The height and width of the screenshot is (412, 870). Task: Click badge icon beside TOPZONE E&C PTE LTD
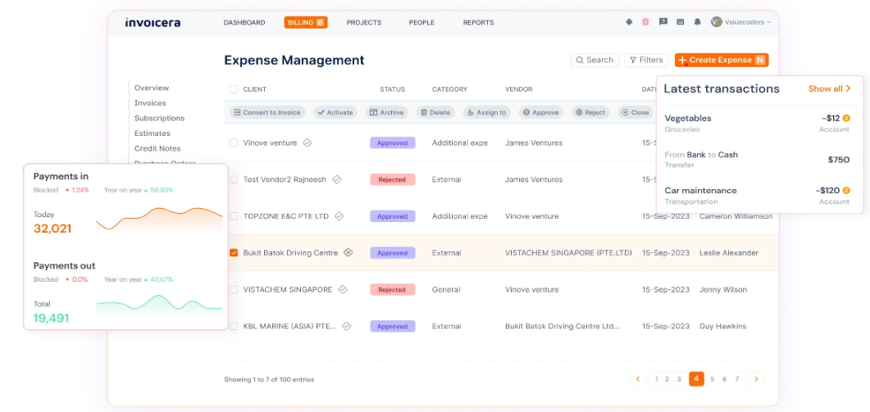[x=339, y=215]
